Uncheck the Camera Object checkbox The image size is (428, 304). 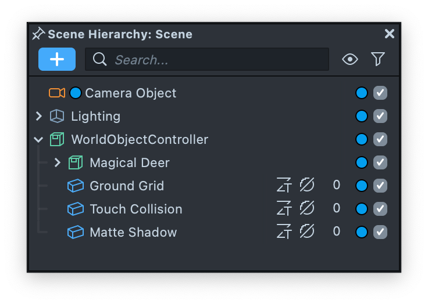pyautogui.click(x=380, y=93)
